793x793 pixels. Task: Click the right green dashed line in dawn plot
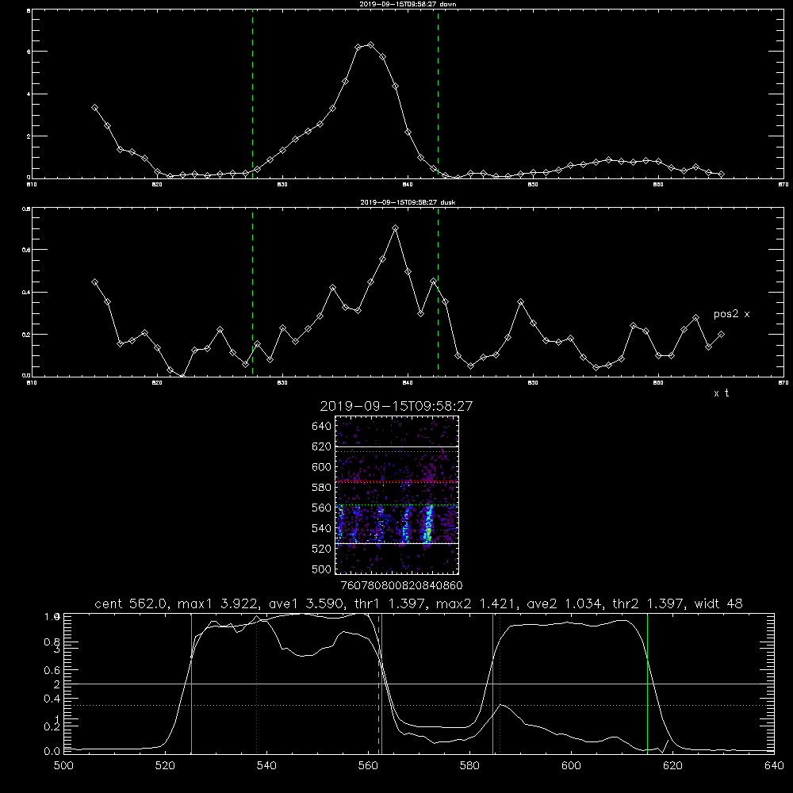coord(438,94)
